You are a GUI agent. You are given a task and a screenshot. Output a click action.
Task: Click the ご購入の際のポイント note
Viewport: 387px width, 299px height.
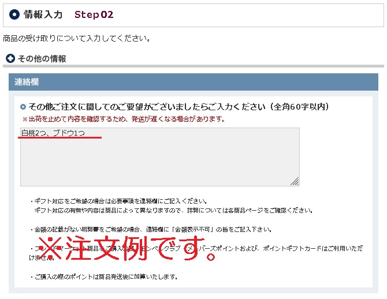pyautogui.click(x=105, y=276)
